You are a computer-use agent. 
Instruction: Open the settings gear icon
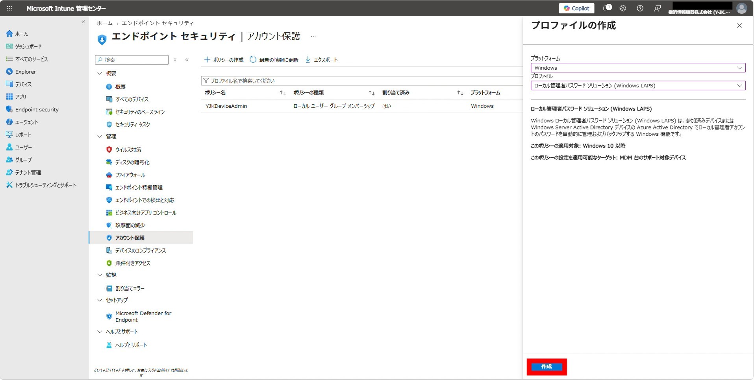[622, 8]
